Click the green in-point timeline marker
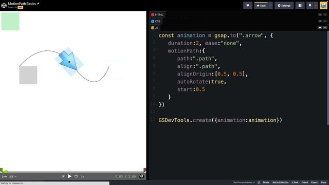 (x=1, y=170)
